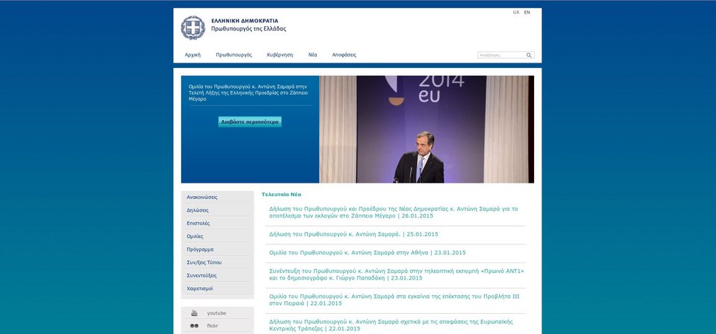Click the search magnifier icon
Viewport: 716px width, 334px height.
tap(530, 55)
